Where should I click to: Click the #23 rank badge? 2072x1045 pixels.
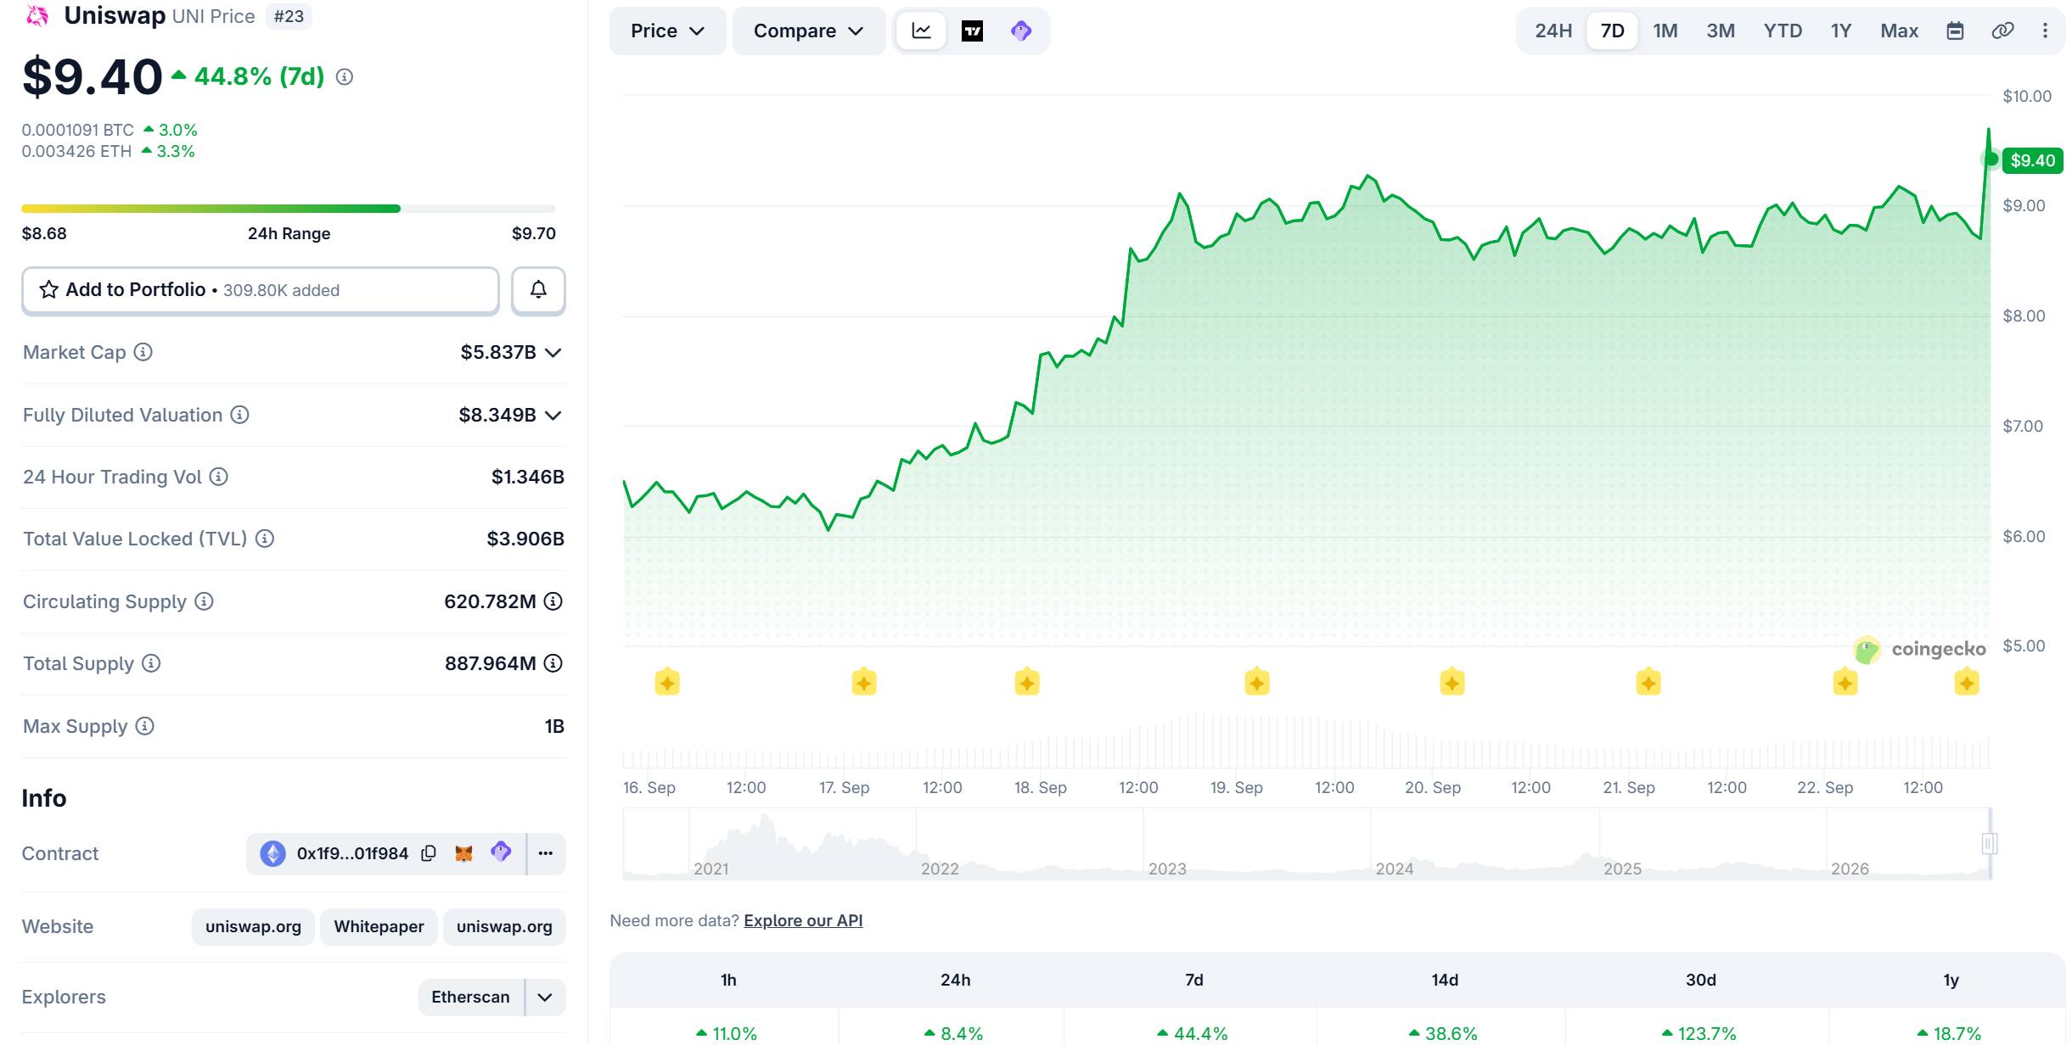coord(289,17)
